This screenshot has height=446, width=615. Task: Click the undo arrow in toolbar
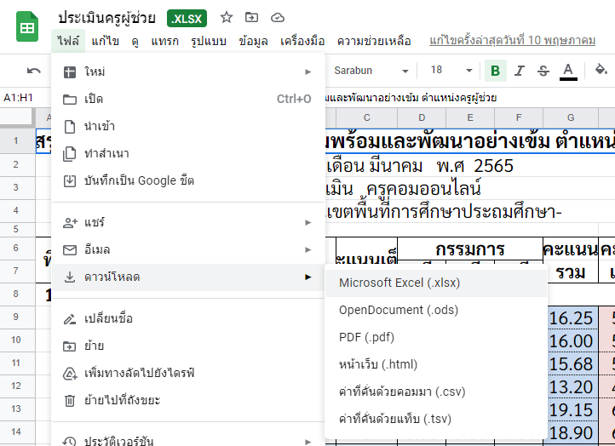pyautogui.click(x=34, y=71)
